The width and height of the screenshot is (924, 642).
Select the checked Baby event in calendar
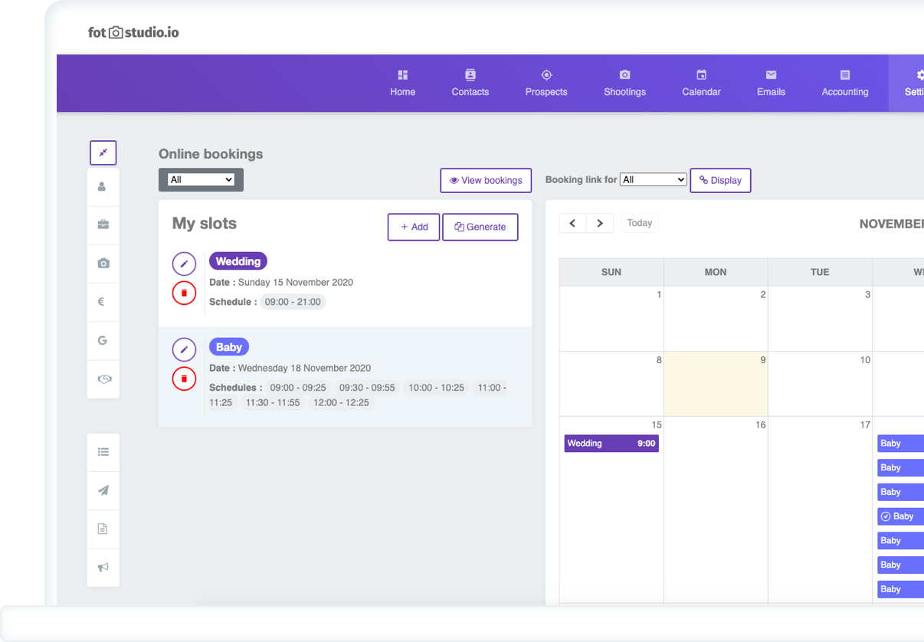click(901, 516)
